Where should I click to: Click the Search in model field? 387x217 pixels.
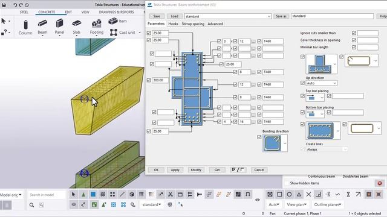(x=47, y=195)
